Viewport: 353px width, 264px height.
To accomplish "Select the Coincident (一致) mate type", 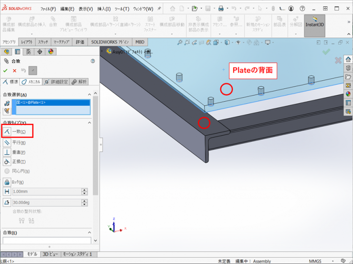I will click(x=7, y=131).
